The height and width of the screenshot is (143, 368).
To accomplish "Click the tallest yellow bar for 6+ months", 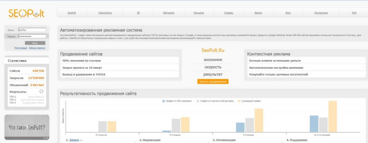I will (332, 117).
